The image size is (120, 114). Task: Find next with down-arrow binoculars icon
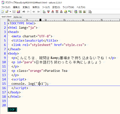click(x=48, y=12)
